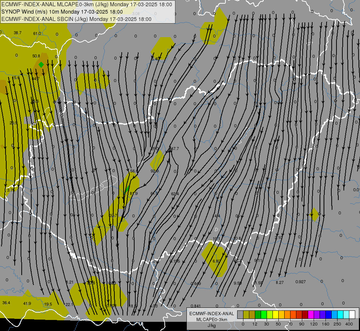Click the map value '22.1'

69,305
